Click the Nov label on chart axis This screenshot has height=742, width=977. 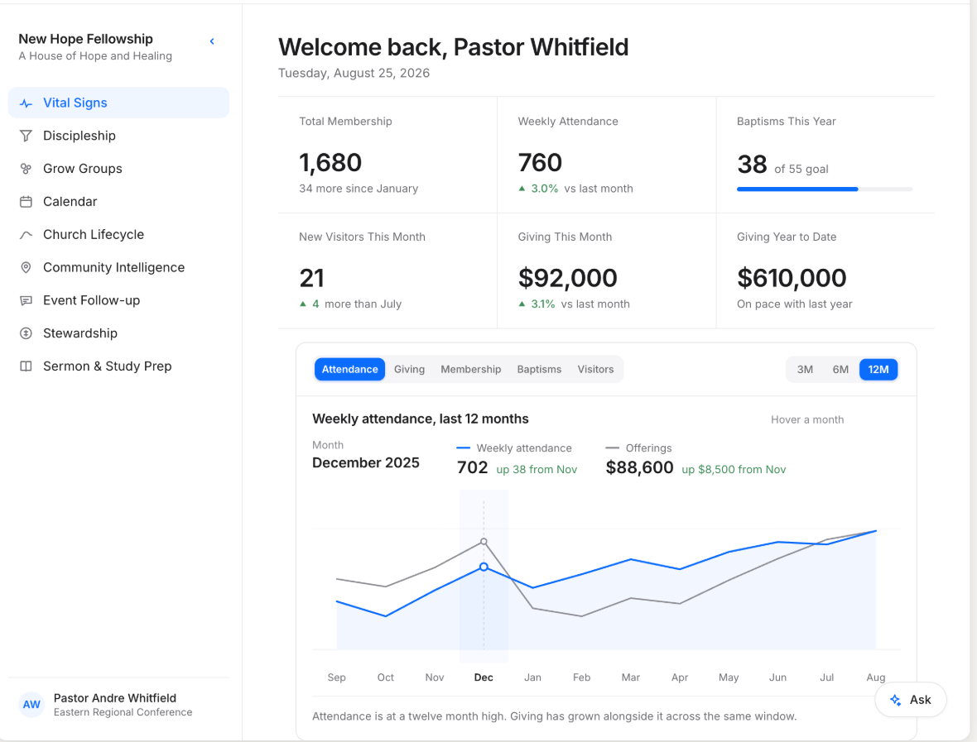[x=435, y=677]
